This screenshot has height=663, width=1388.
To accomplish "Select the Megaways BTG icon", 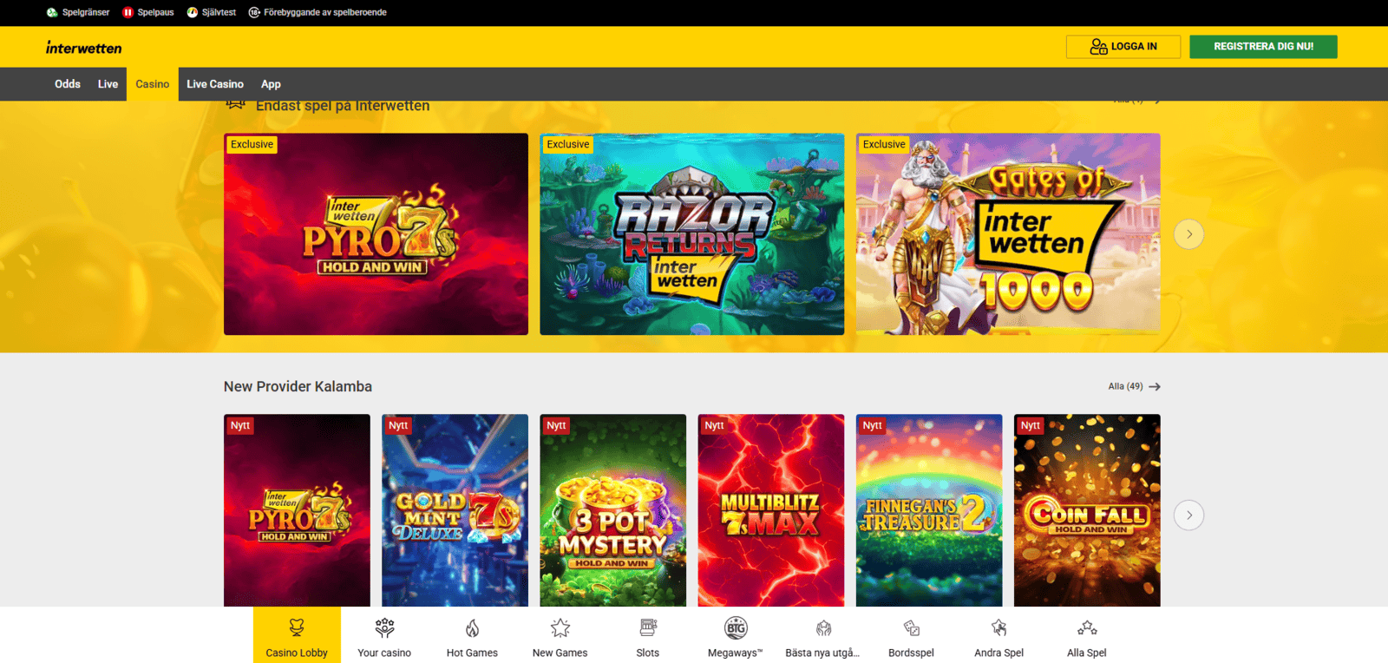I will [736, 628].
